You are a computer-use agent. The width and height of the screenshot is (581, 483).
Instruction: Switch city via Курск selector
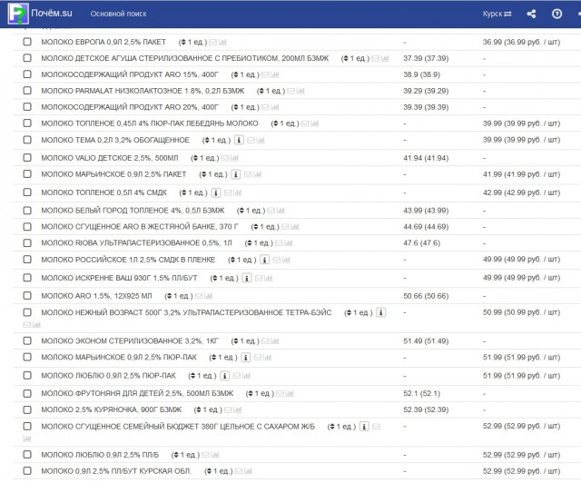[497, 14]
